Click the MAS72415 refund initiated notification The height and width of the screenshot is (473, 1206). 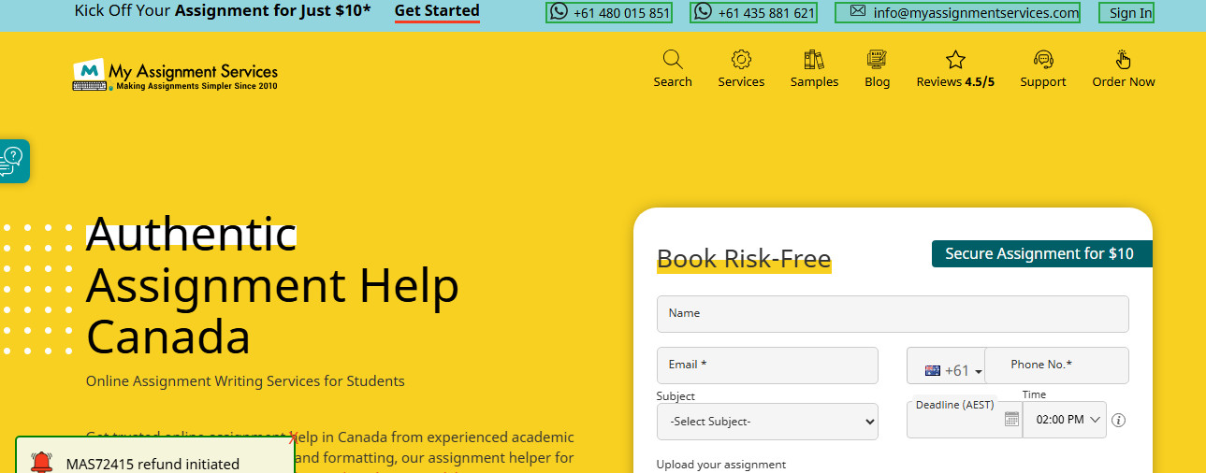coord(155,456)
